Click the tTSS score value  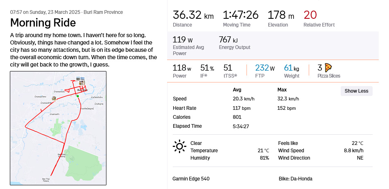(228, 68)
